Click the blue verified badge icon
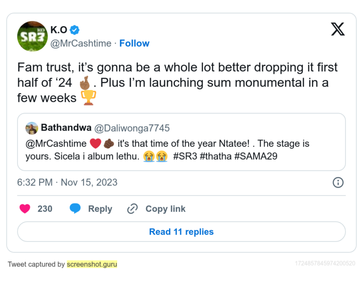The height and width of the screenshot is (282, 363). pyautogui.click(x=75, y=30)
